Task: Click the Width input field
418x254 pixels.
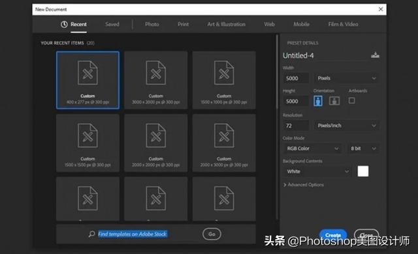Action: [296, 78]
